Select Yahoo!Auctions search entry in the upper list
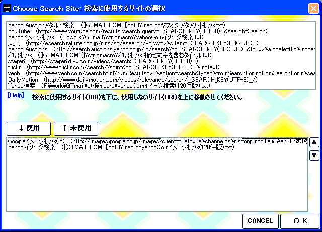Image resolution: width=322 pixels, height=232 pixels. click(161, 49)
